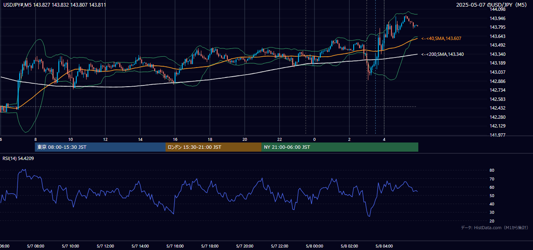This screenshot has height=250, width=533.
Task: Select the 2025-05-07 のUSD/JPY（M5） chart title
Action: [491, 5]
